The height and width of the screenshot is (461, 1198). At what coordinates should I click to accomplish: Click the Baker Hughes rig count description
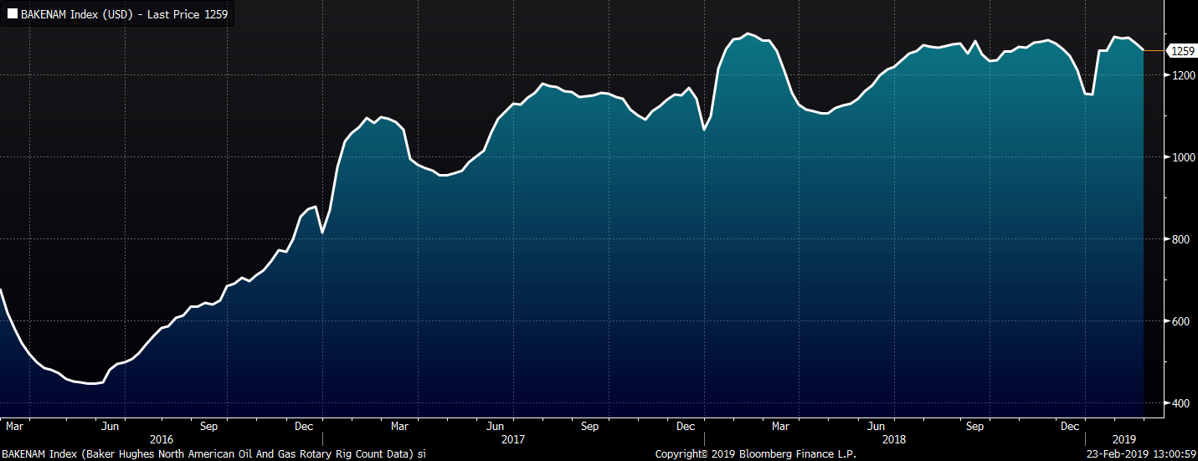(x=213, y=453)
